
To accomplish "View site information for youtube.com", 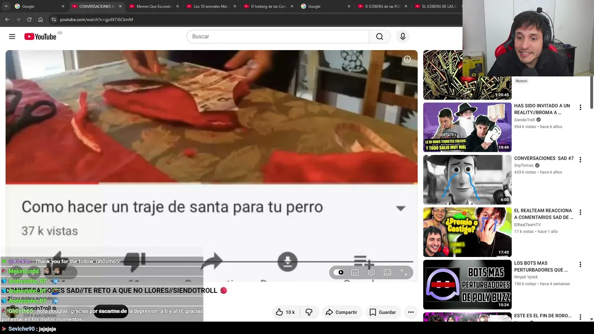I will click(54, 19).
